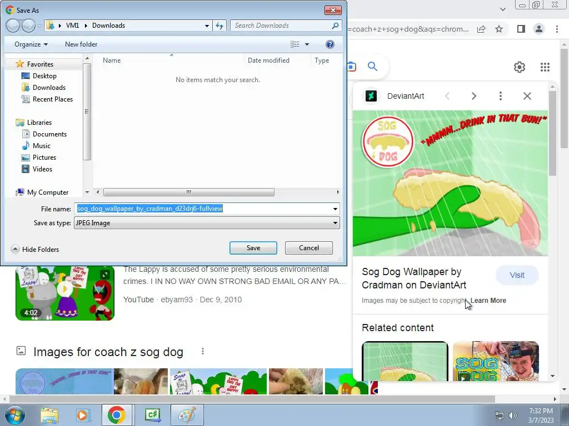Open Google quick settings gear
Viewport: 569px width, 426px height.
pyautogui.click(x=520, y=67)
